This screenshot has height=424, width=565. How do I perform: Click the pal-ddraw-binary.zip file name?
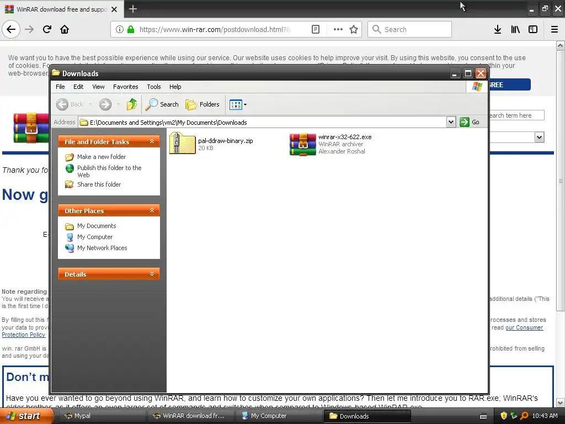(226, 141)
